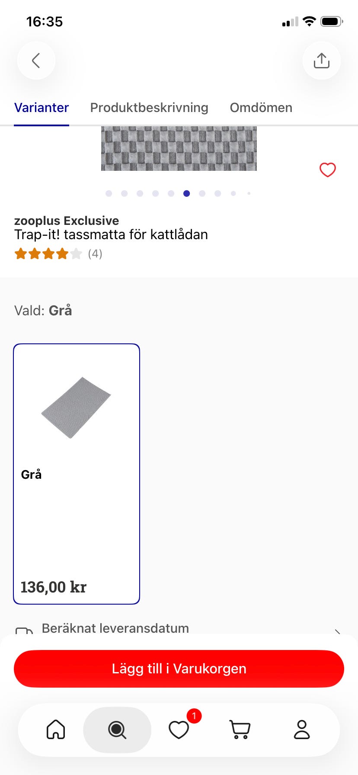Expand Beräknat leveransdatum chevron
The height and width of the screenshot is (775, 358).
(x=338, y=631)
